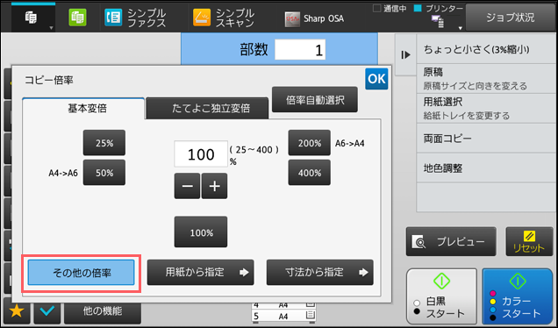Viewport: 558px width, 328px height.
Task: Open ジョブ状況 job status
Action: click(511, 18)
